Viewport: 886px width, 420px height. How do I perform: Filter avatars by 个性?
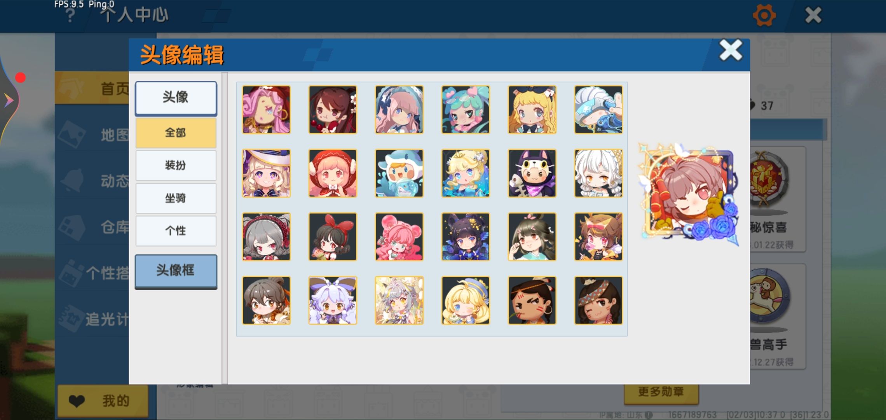click(x=176, y=231)
